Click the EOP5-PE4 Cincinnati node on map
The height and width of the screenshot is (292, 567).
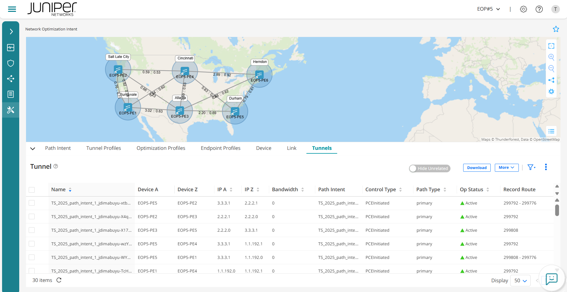pyautogui.click(x=185, y=71)
